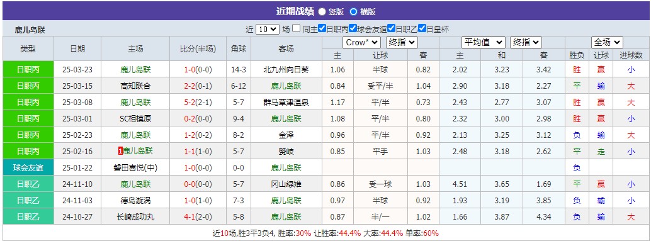
Task: Uncheck the 日职丙 checkbox
Action: (x=322, y=28)
